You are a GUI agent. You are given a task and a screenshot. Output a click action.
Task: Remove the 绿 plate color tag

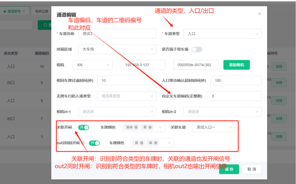pos(156,143)
